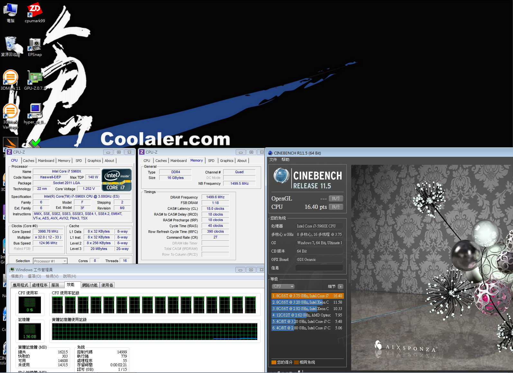
Task: Click the CPU usage meter in Task Manager
Action: click(30, 305)
